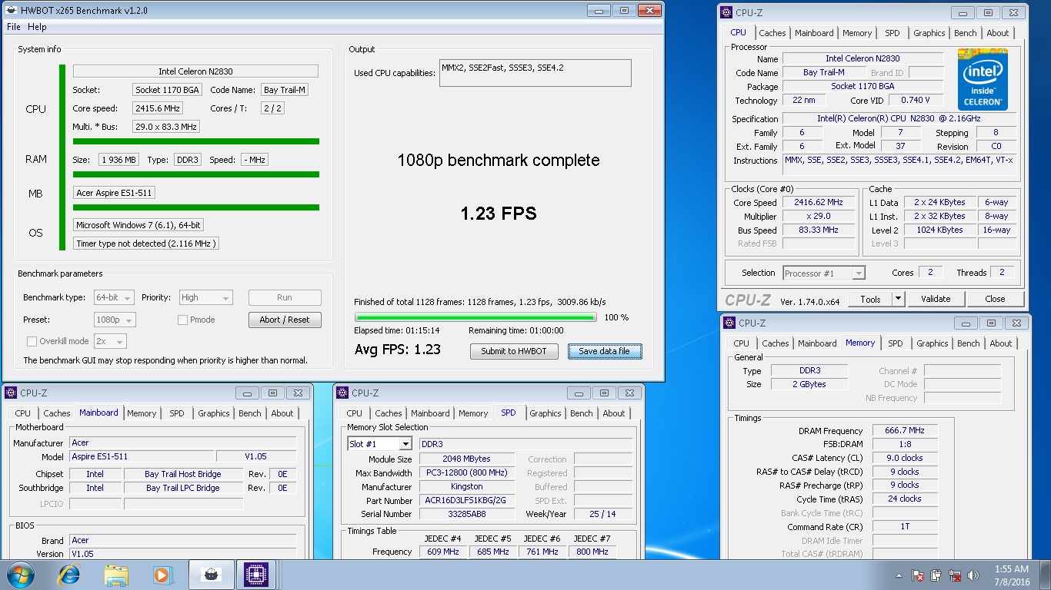The height and width of the screenshot is (590, 1051).
Task: Submit the result to HWBOT
Action: [x=514, y=351]
